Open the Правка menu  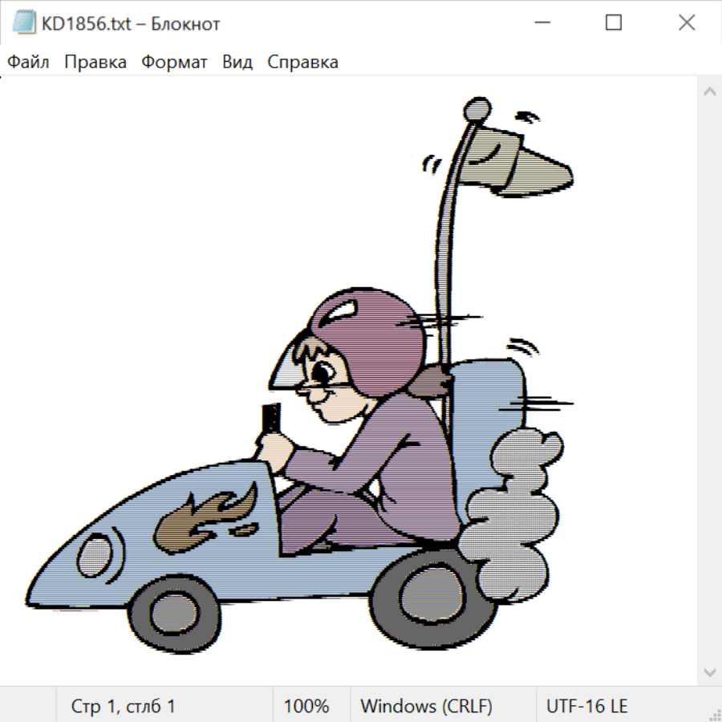coord(95,63)
